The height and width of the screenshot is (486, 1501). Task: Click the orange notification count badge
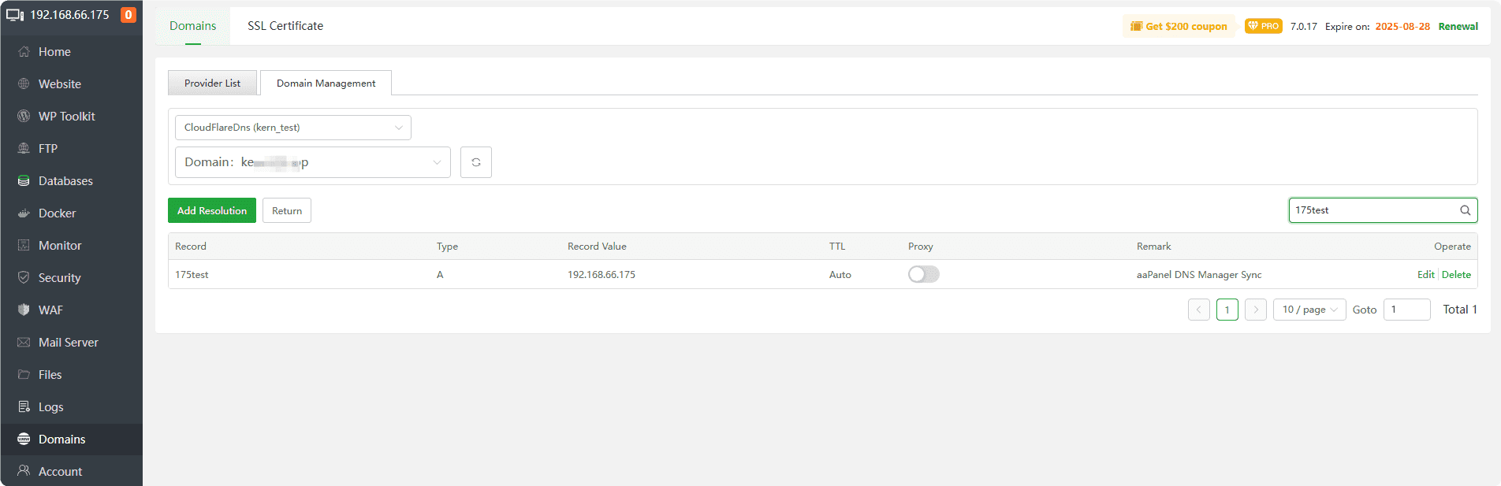tap(128, 15)
